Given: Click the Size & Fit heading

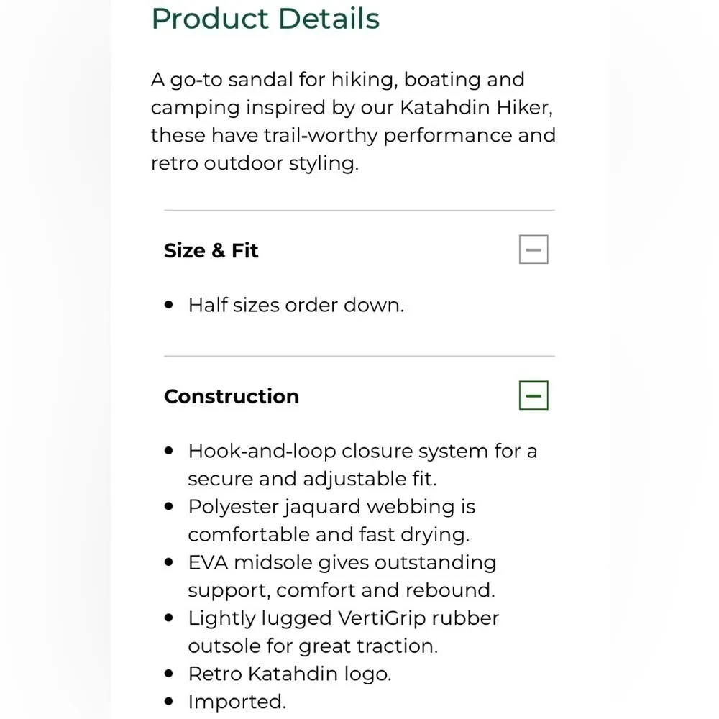Looking at the screenshot, I should (x=211, y=250).
